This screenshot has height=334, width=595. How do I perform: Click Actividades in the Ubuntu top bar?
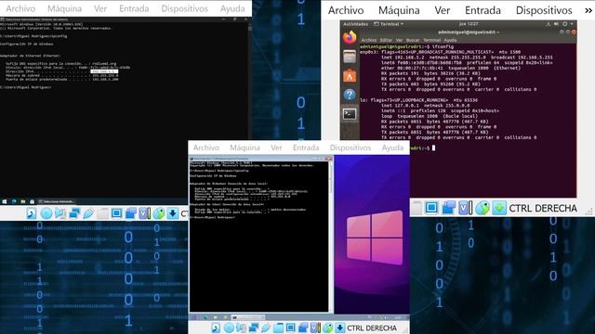355,24
